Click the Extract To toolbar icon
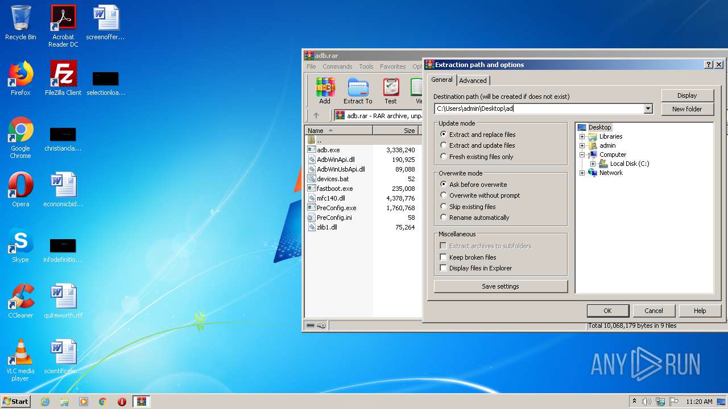Screen dimensions: 728x409 point(358,91)
